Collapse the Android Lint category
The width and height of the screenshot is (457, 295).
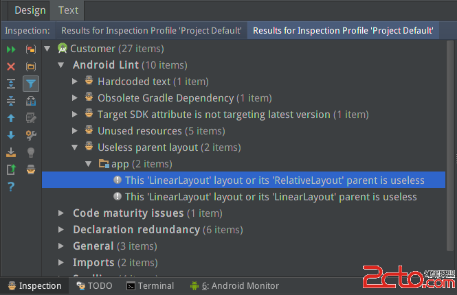[62, 65]
